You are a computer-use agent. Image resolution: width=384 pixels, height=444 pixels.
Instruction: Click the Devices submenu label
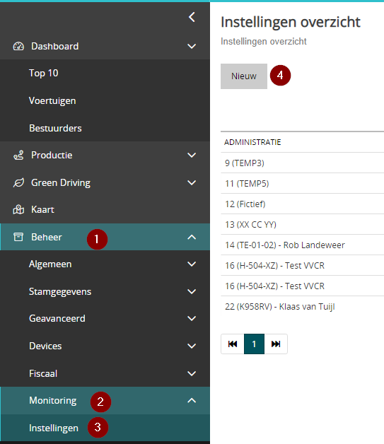coord(45,346)
